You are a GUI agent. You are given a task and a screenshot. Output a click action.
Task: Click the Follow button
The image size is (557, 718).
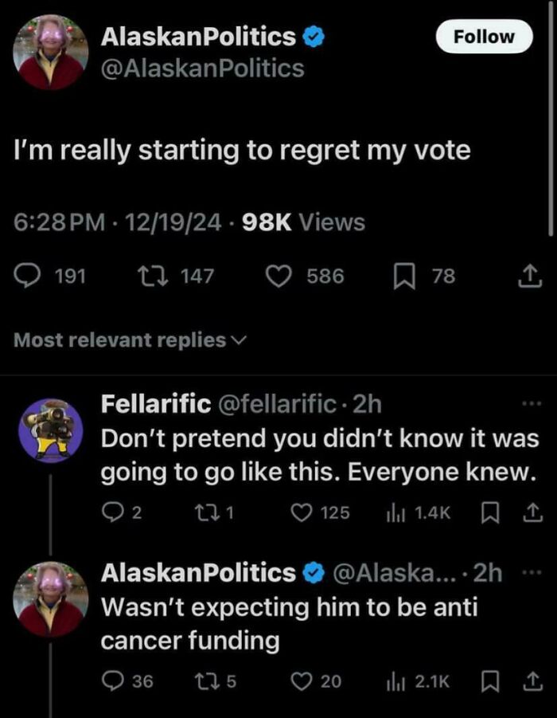click(484, 37)
